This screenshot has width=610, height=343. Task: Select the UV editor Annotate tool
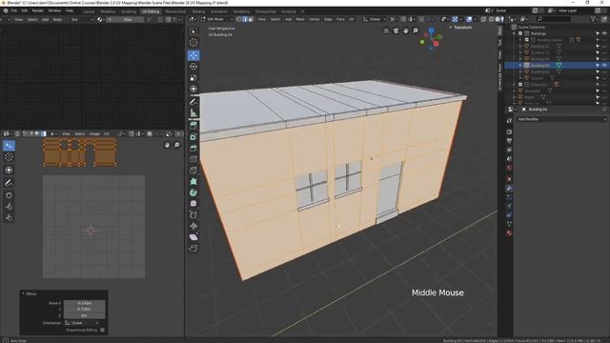pyautogui.click(x=9, y=183)
